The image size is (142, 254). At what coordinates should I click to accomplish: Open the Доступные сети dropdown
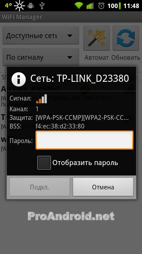click(x=41, y=35)
